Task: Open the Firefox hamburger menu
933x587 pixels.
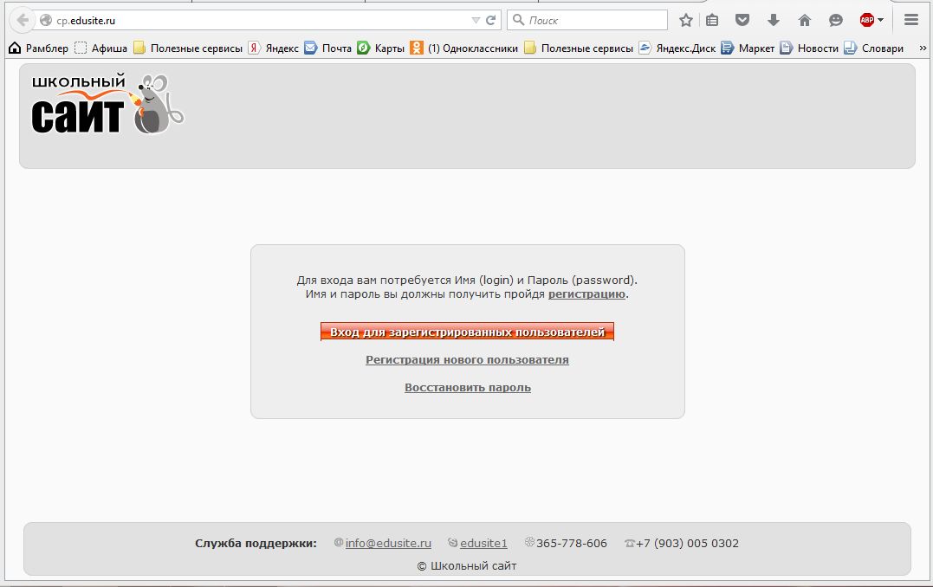Action: coord(910,20)
